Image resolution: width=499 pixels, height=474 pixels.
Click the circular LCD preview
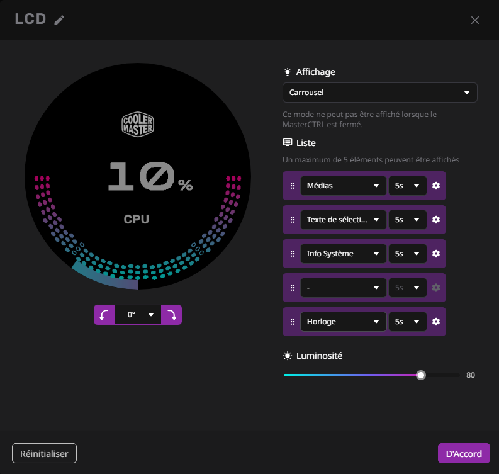point(138,176)
